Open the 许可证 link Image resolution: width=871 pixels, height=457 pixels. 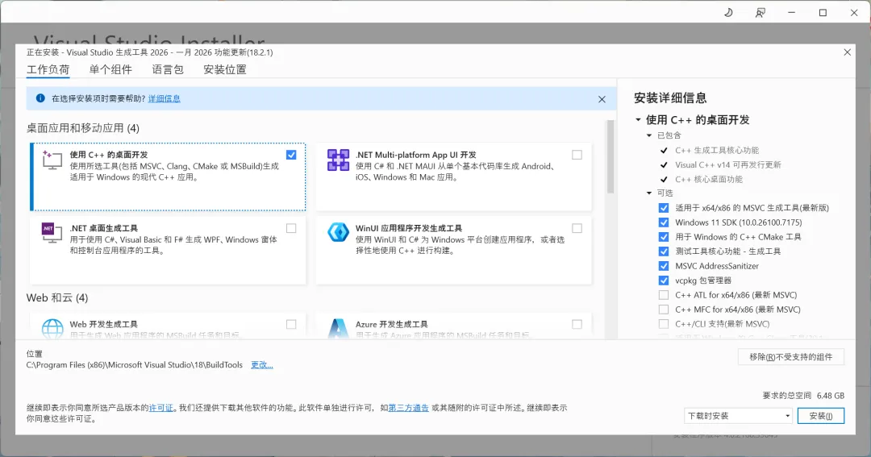pos(161,408)
